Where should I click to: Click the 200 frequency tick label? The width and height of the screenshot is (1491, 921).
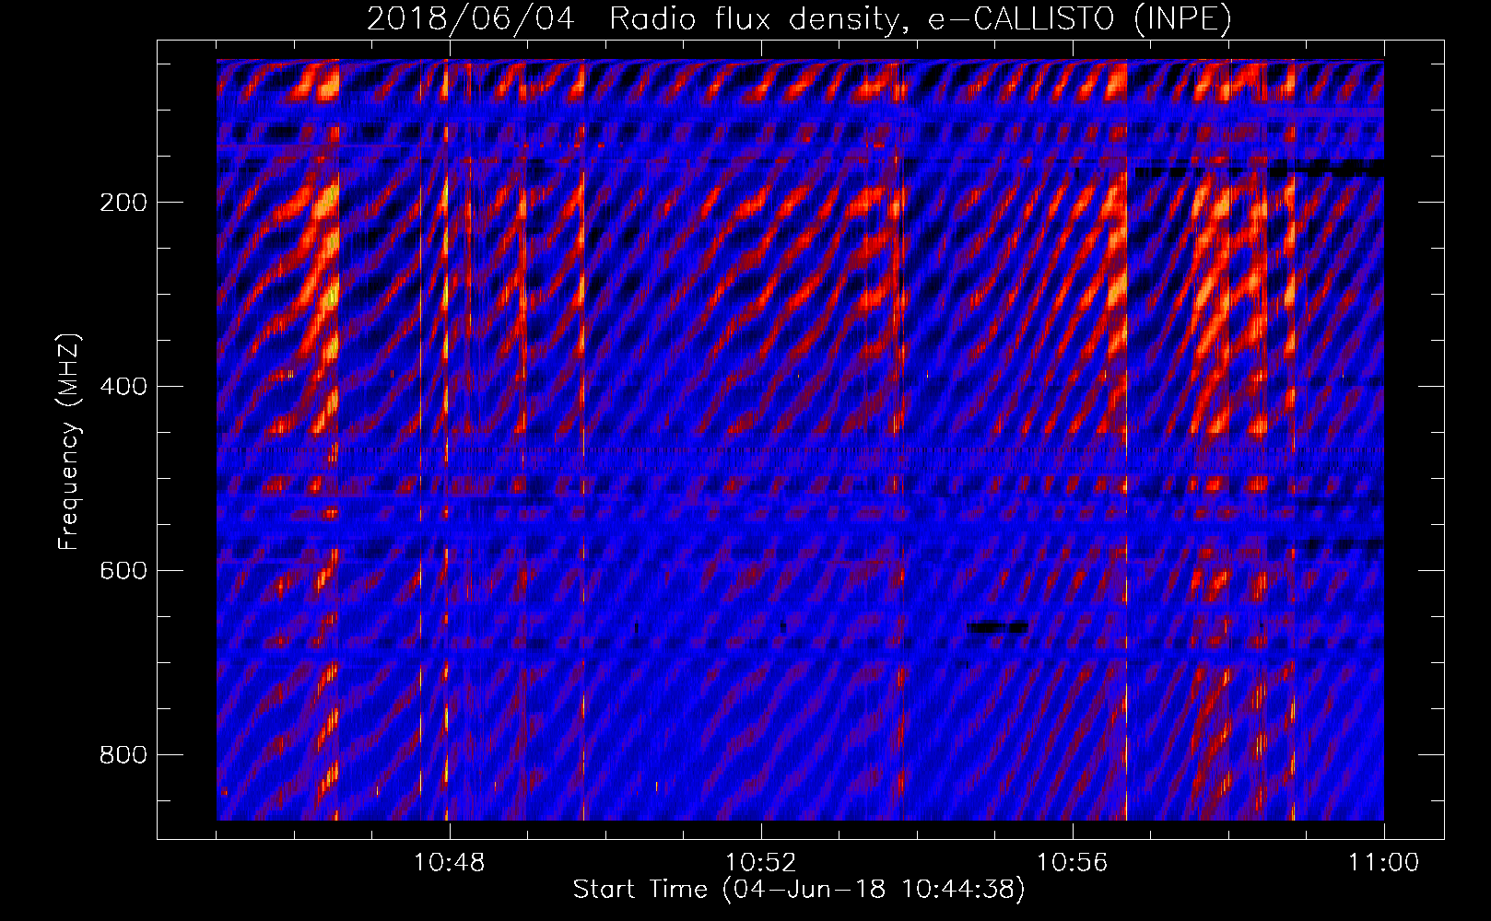pos(123,203)
